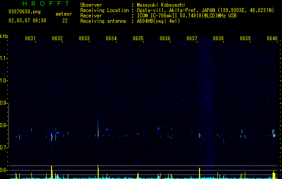The image size is (282, 179).
Task: Click the 0638 time marker
Action: click(218, 38)
